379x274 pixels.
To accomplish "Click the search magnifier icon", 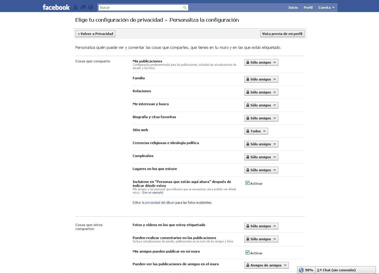I will tap(185, 8).
